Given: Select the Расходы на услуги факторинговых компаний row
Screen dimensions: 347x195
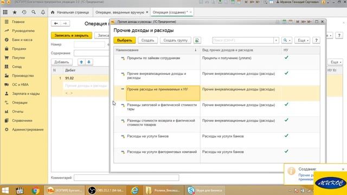Looking at the screenshot, I should tap(217, 155).
